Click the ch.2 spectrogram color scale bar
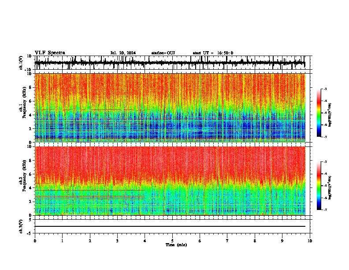The height and width of the screenshot is (270, 349). point(319,186)
